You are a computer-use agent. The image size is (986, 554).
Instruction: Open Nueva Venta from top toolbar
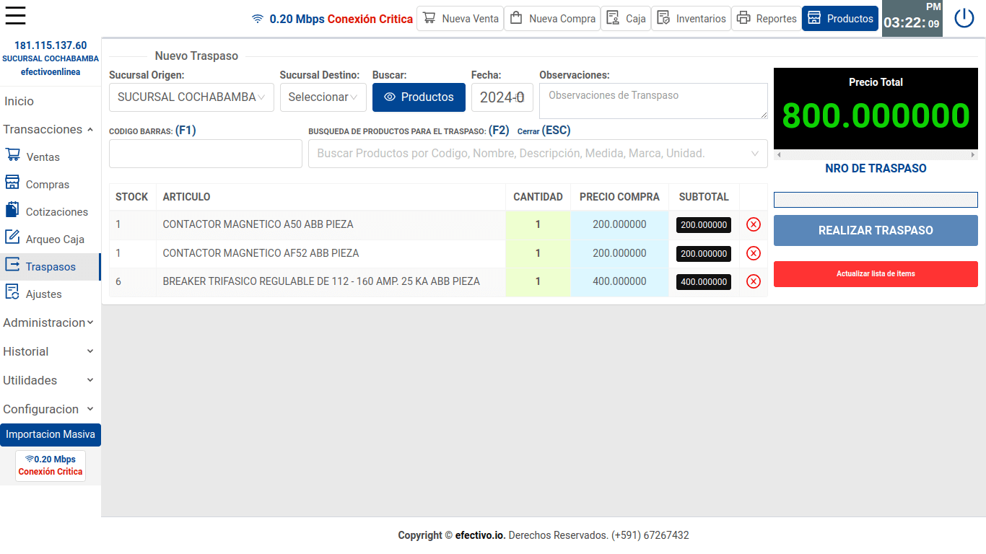(461, 18)
